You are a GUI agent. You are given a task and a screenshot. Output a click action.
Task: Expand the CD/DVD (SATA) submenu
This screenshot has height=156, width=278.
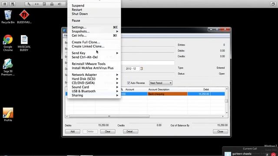[94, 83]
